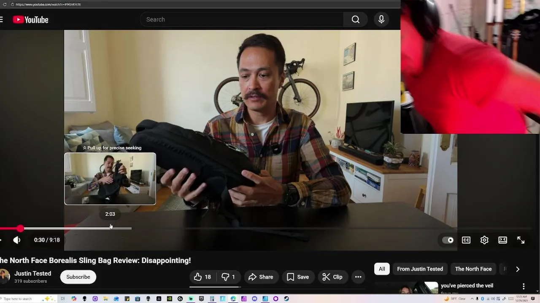Save the video to a playlist

298,277
